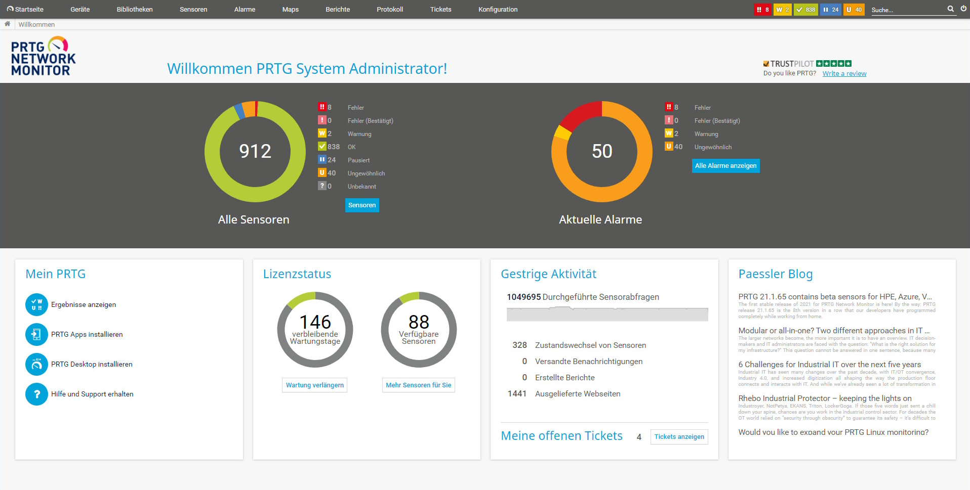Open the red error status badge in the header
The height and width of the screenshot is (490, 970).
tap(762, 10)
